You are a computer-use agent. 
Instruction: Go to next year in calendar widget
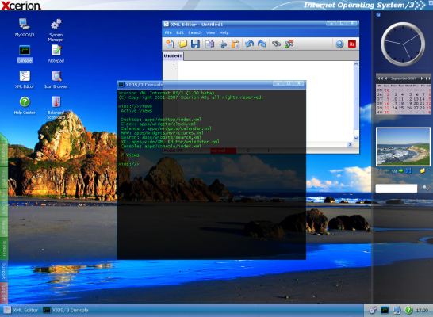click(x=427, y=78)
